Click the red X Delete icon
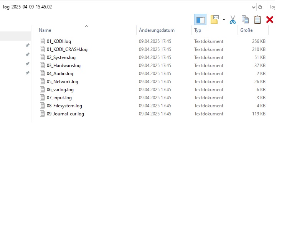Image resolution: width=307 pixels, height=230 pixels. point(270,20)
